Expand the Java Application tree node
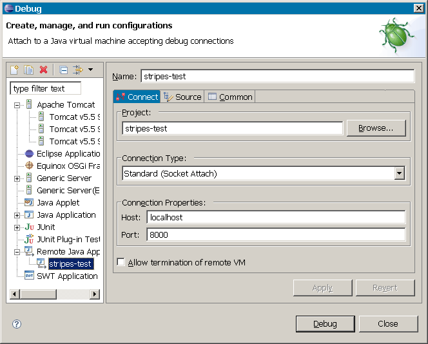428x344 pixels. [x=17, y=216]
